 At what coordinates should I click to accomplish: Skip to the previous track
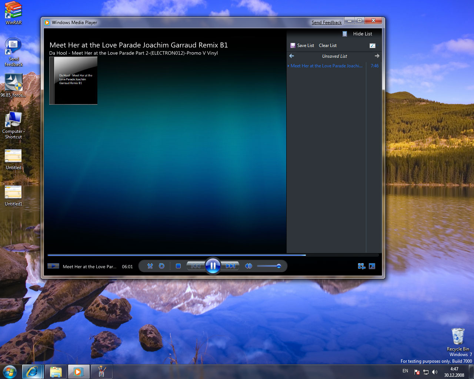click(196, 266)
